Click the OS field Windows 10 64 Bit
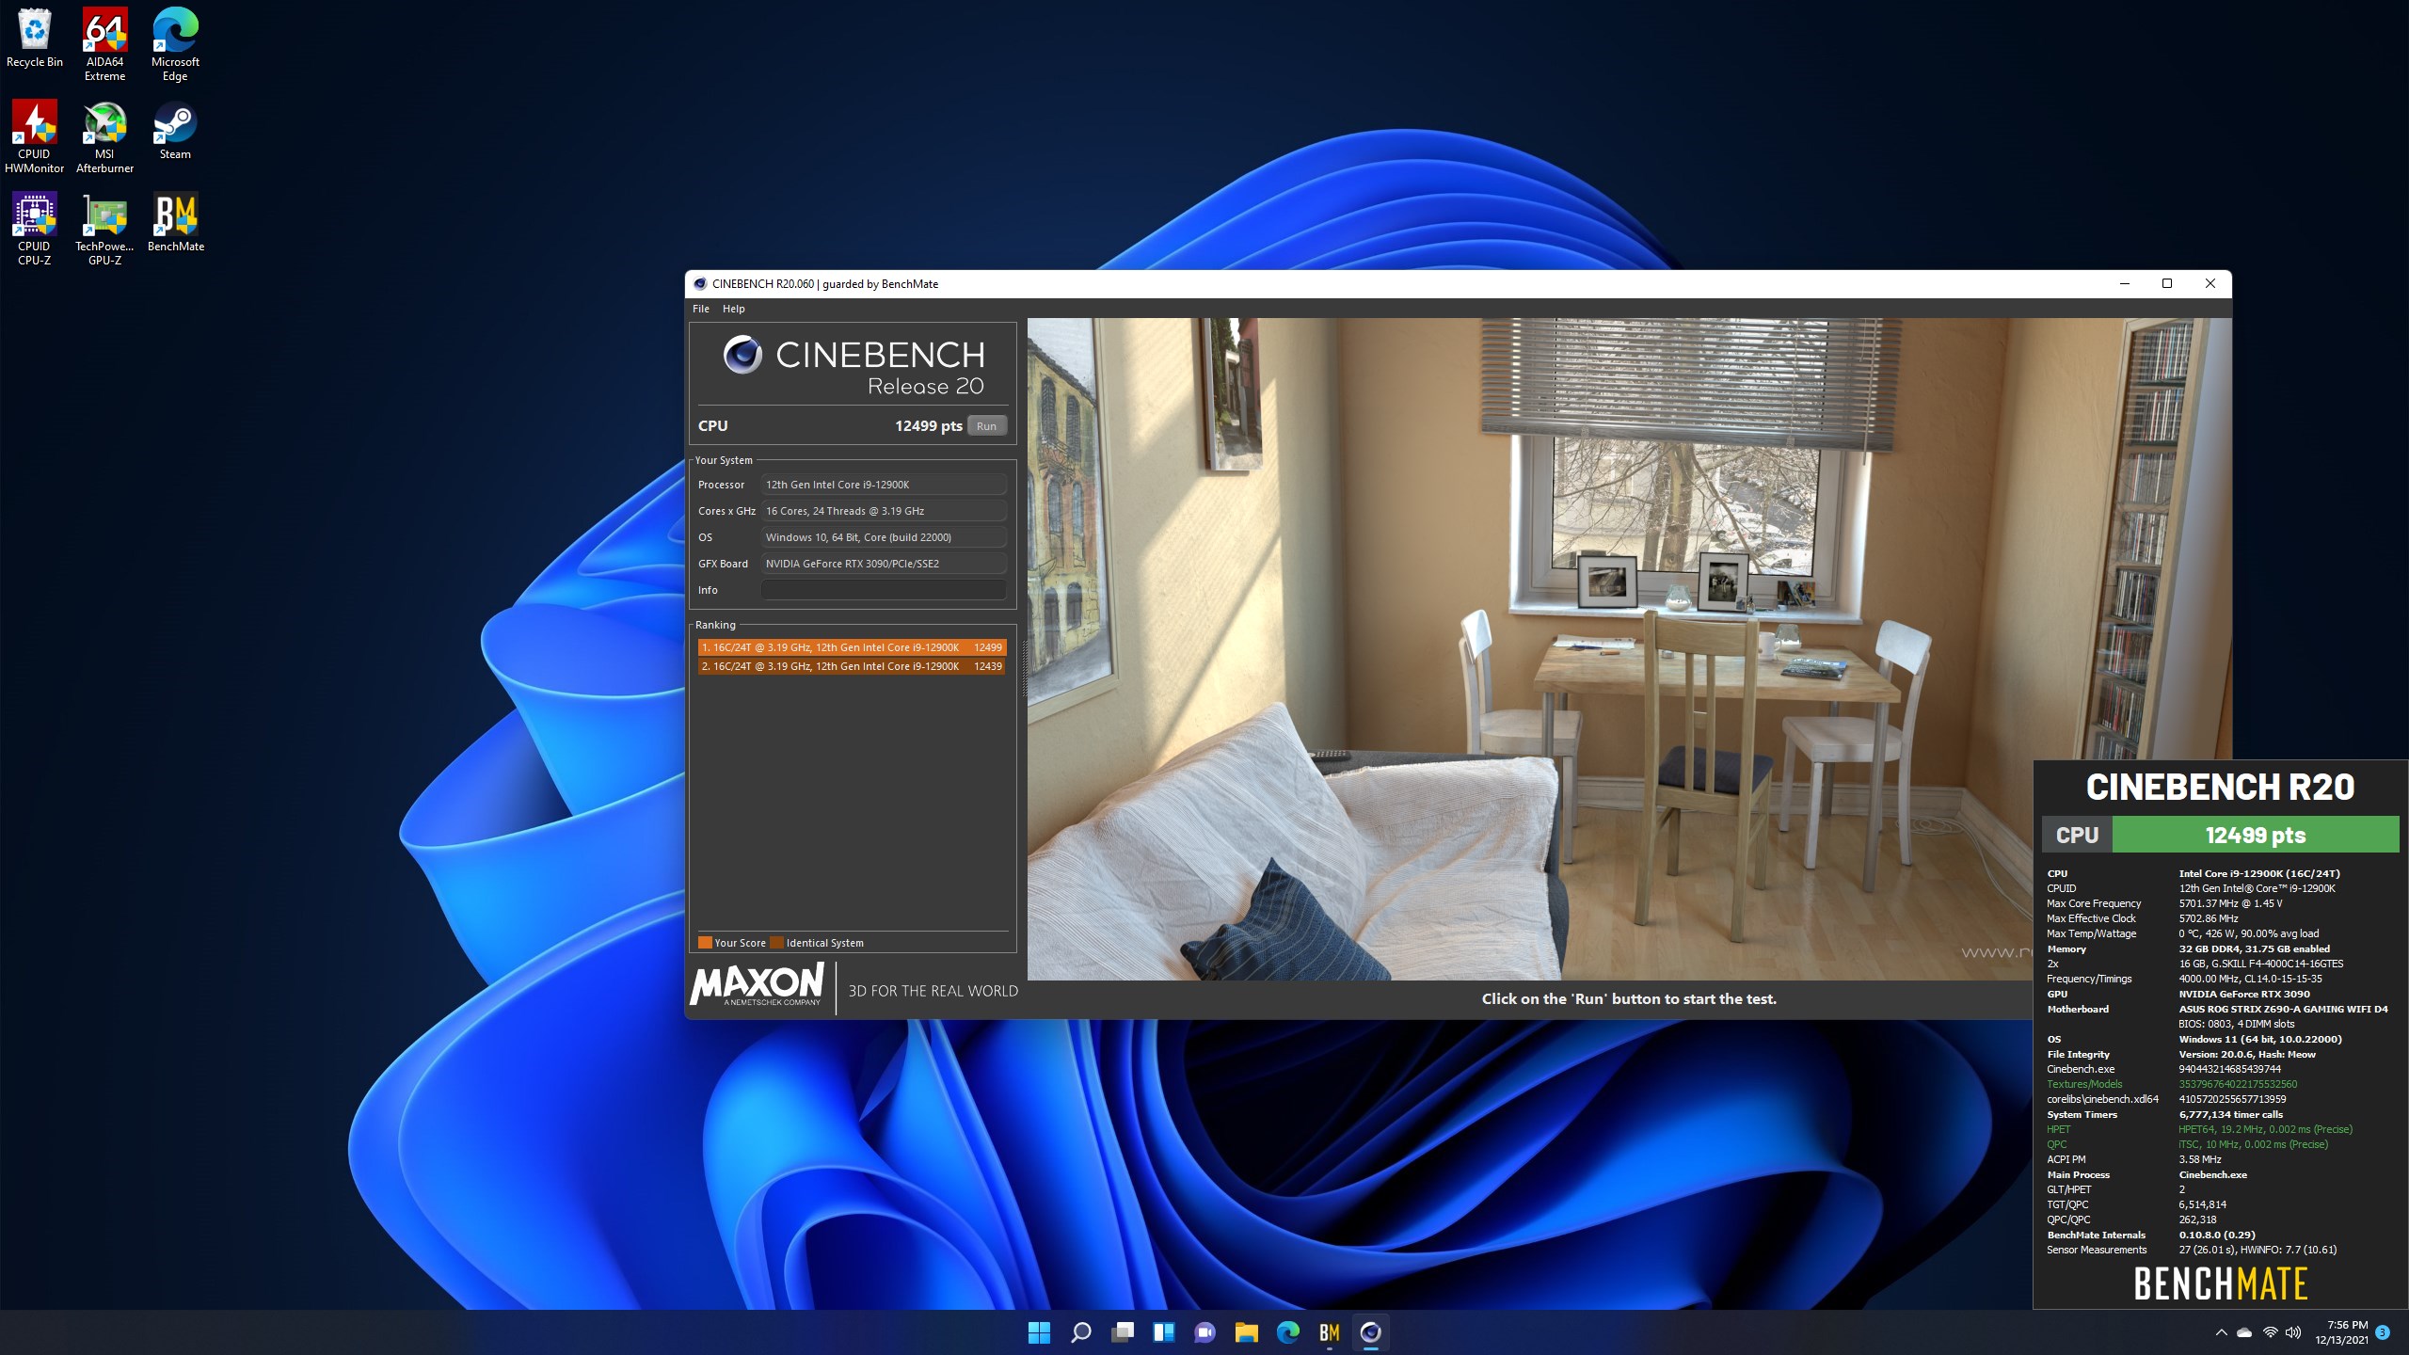Screen dimensions: 2409x1355 tap(883, 537)
